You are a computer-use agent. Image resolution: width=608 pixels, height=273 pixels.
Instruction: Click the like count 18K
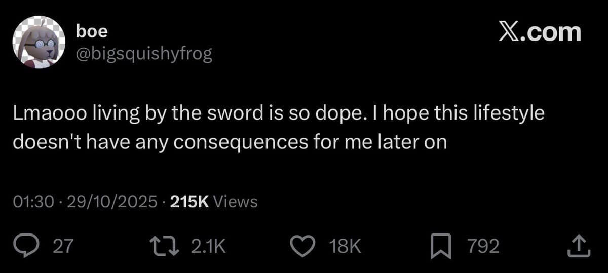(345, 246)
